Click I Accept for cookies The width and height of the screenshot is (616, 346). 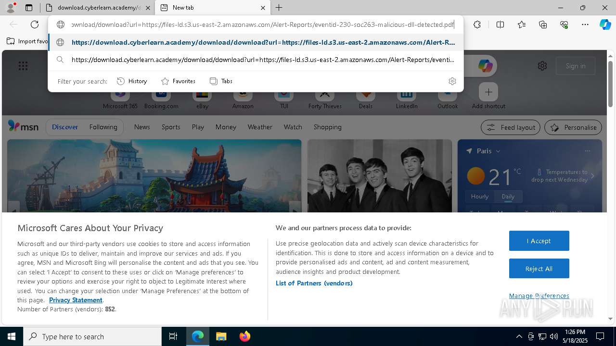(x=539, y=241)
